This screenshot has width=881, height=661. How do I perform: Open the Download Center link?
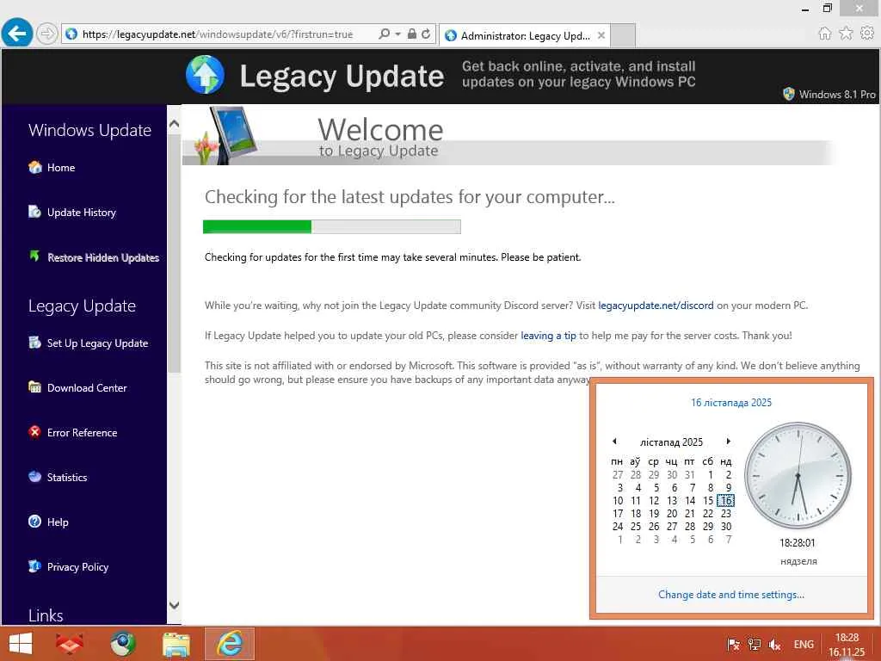pyautogui.click(x=87, y=388)
